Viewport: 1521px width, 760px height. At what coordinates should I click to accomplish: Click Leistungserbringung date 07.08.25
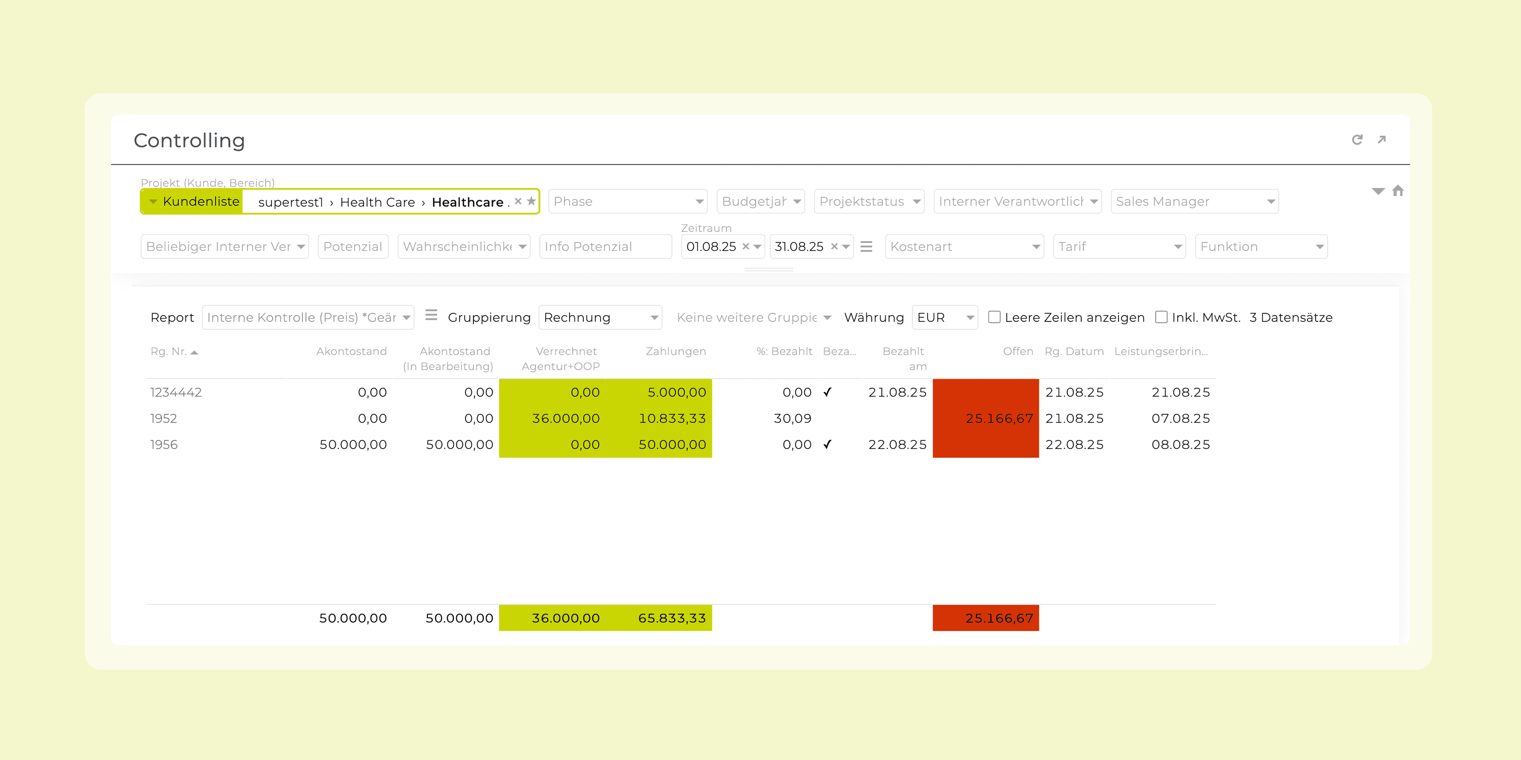click(x=1180, y=418)
